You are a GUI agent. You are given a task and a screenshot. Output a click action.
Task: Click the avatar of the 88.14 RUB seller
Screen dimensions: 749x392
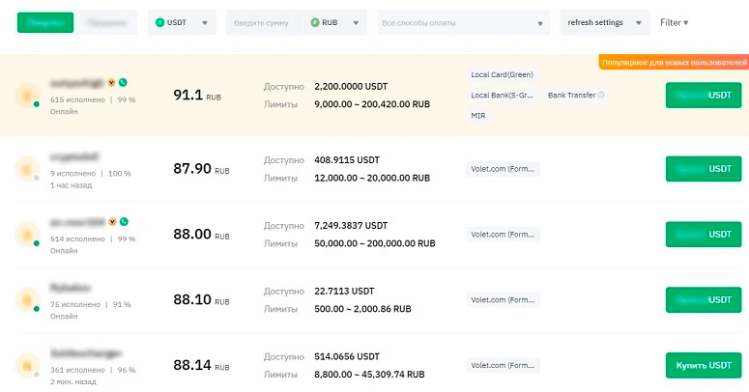[x=28, y=366]
